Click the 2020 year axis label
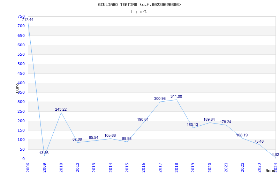279x174 pixels. coord(210,167)
